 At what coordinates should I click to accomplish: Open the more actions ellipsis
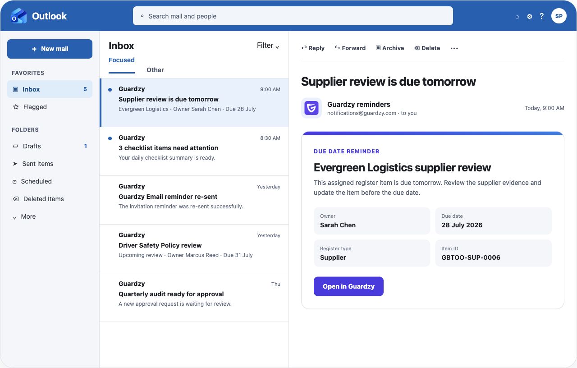click(x=454, y=48)
